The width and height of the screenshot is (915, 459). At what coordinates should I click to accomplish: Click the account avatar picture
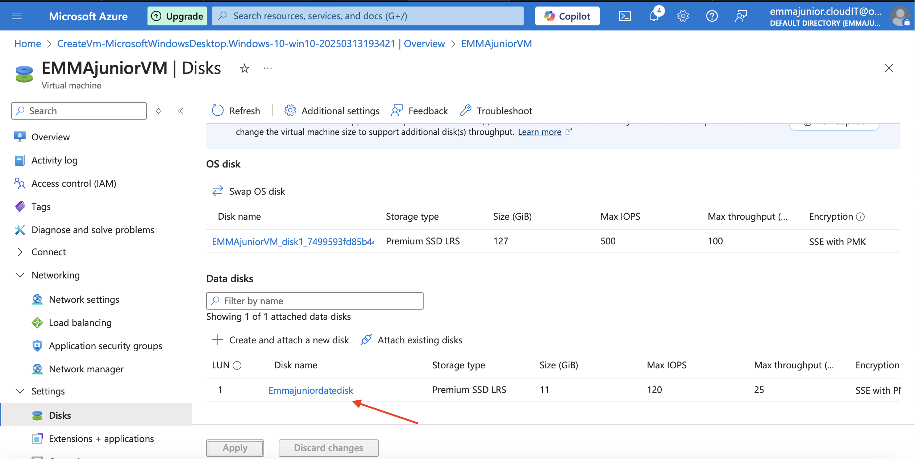click(901, 16)
